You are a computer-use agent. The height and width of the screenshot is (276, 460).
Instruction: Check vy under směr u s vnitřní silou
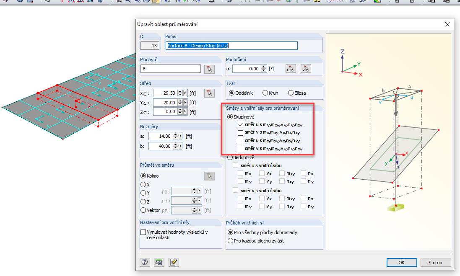click(262, 181)
